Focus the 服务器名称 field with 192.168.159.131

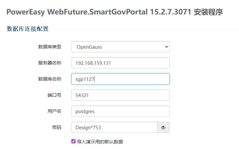pyautogui.click(x=120, y=63)
